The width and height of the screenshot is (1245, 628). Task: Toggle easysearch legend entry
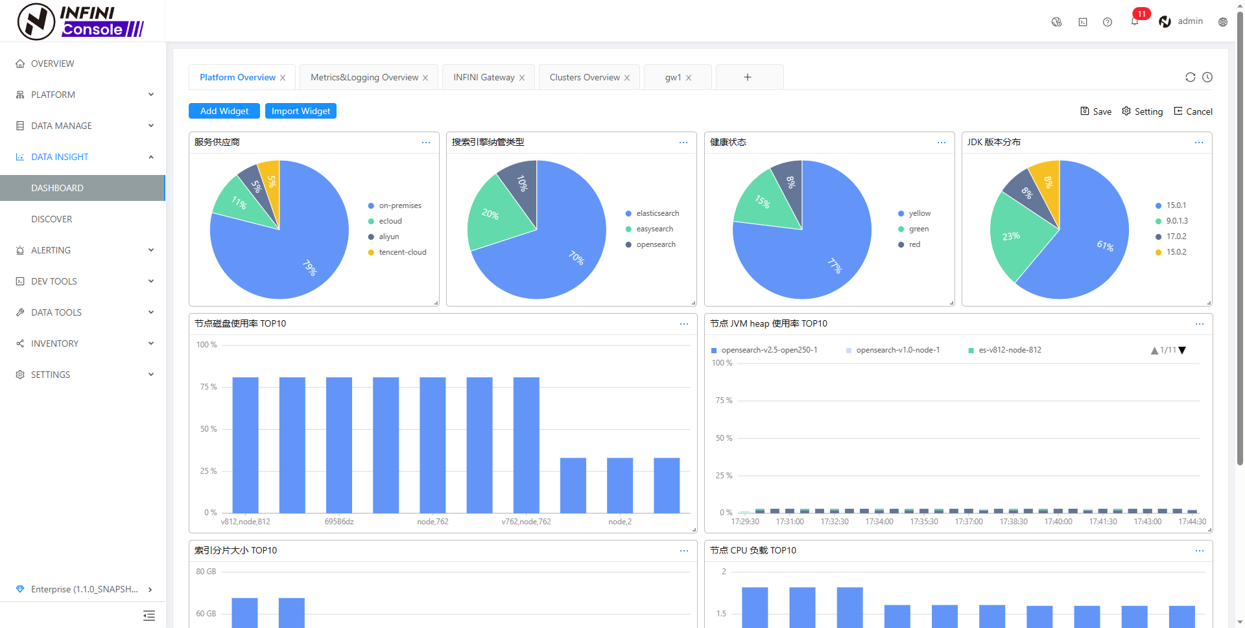649,229
